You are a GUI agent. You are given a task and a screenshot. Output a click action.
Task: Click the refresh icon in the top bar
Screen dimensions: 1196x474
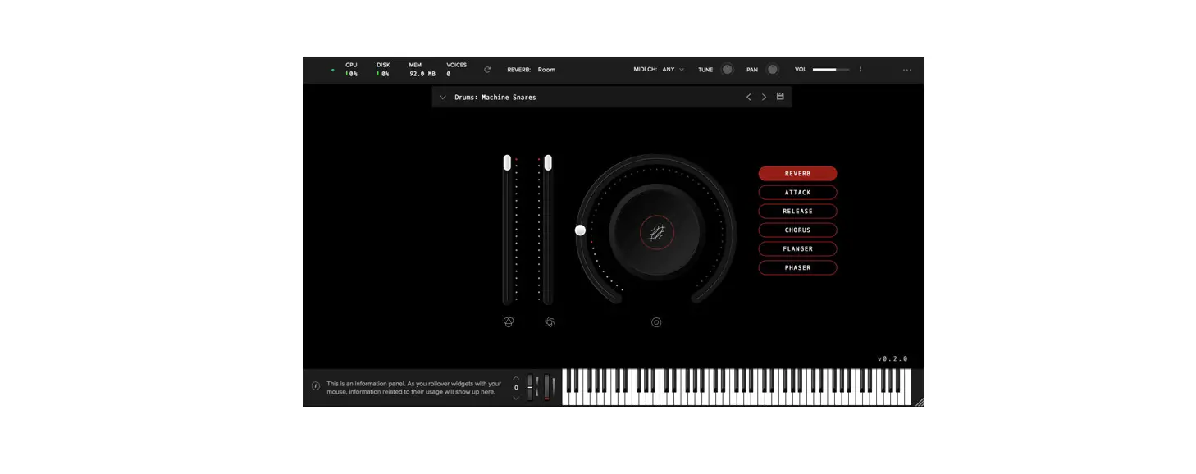coord(486,70)
